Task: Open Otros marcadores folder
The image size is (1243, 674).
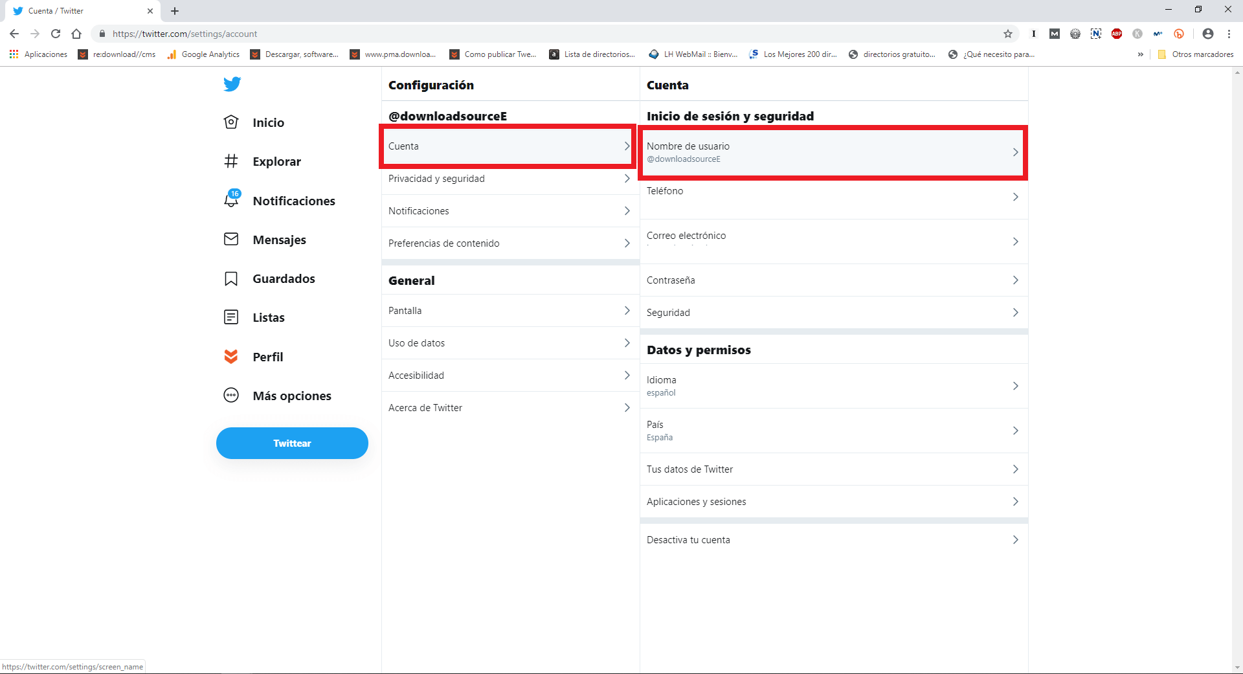Action: 1196,54
